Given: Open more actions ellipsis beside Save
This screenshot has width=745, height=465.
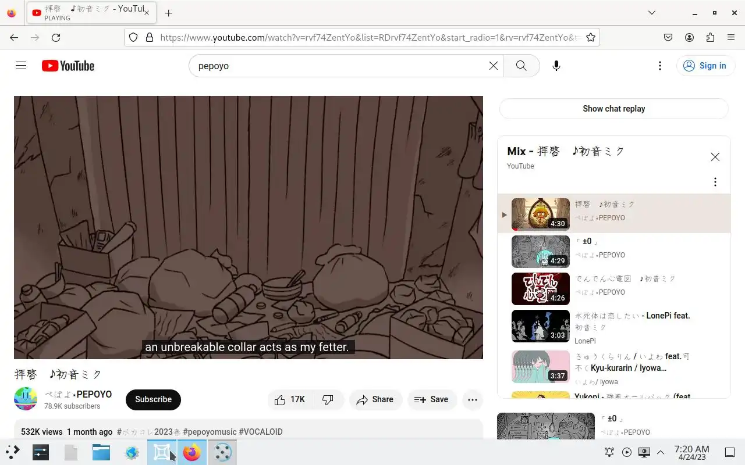Looking at the screenshot, I should point(473,399).
